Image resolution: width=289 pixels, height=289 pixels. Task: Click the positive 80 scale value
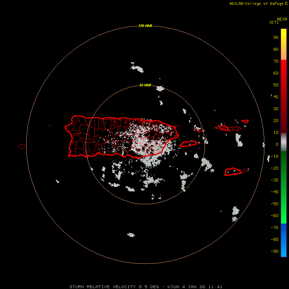tap(276, 49)
